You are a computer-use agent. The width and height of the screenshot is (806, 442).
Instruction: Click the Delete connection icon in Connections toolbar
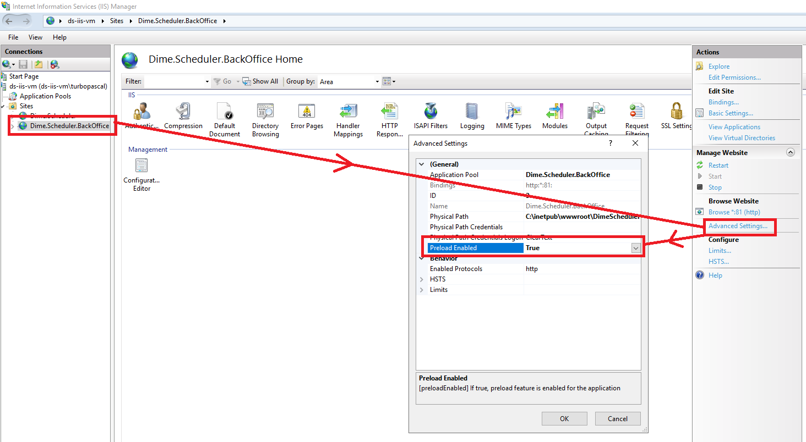click(54, 64)
